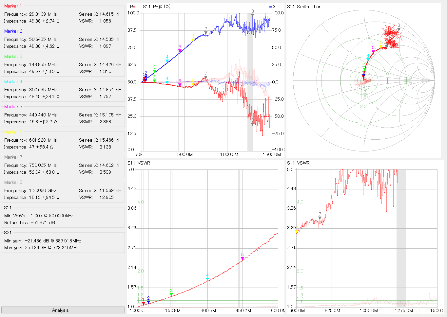Click VSWR value 1.056 for Marker 1
Viewport: 447px width, 317px height.
tap(105, 21)
